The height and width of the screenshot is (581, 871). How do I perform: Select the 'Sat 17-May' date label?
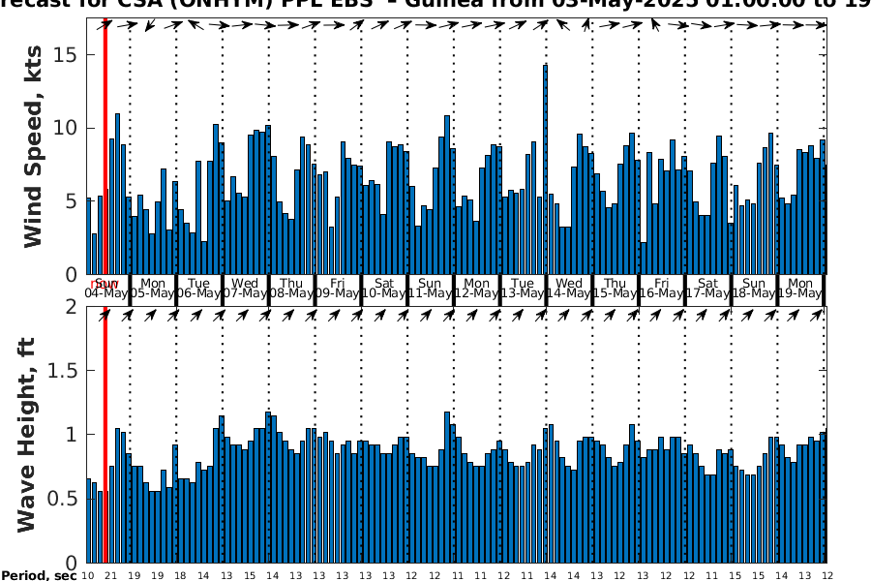click(707, 289)
